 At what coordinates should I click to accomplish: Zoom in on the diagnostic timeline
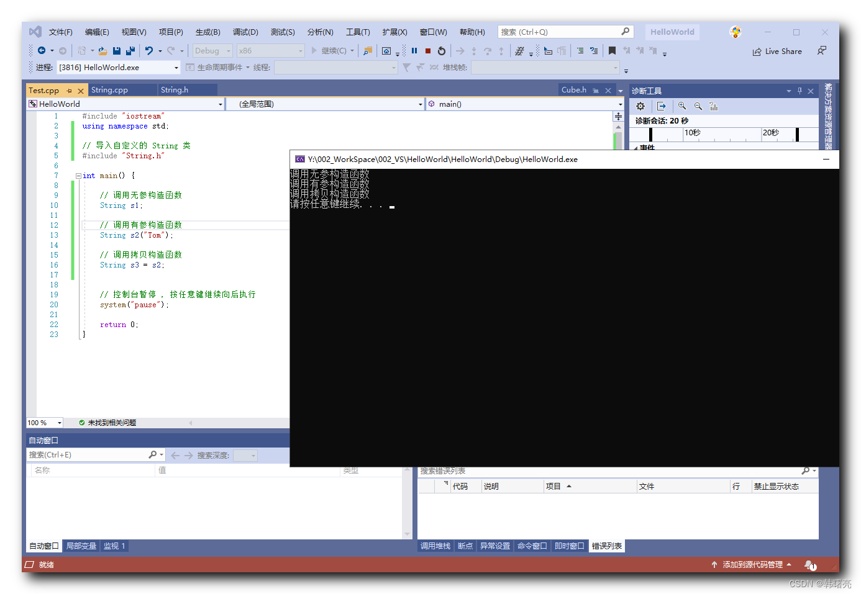[x=682, y=106]
